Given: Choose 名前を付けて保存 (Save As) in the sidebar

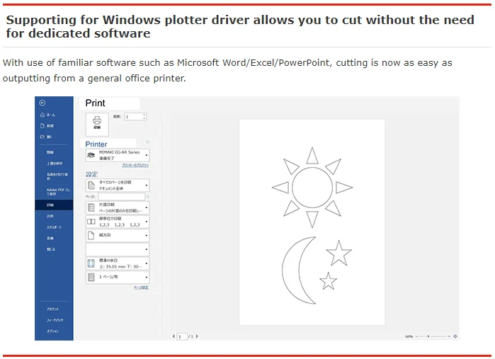Looking at the screenshot, I should tap(57, 176).
